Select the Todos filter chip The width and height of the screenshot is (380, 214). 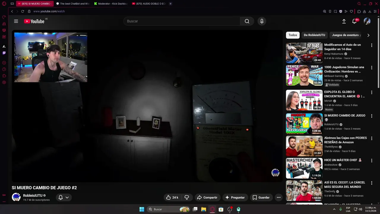click(293, 35)
